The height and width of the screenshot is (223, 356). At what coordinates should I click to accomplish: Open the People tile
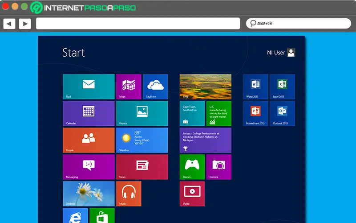point(89,140)
